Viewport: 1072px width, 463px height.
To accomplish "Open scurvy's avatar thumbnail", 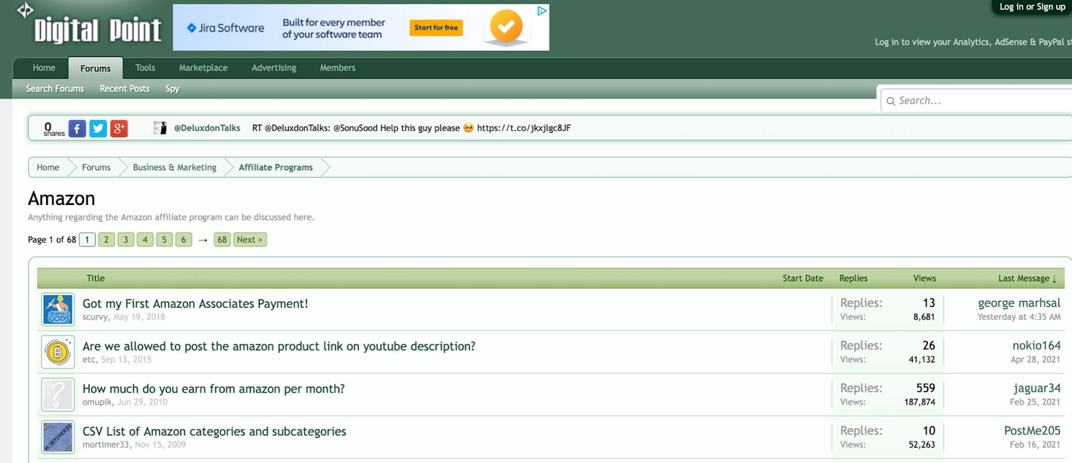I will tap(58, 310).
